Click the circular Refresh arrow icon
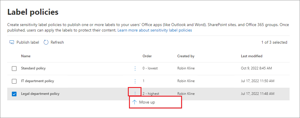The width and height of the screenshot is (300, 118). tap(46, 42)
